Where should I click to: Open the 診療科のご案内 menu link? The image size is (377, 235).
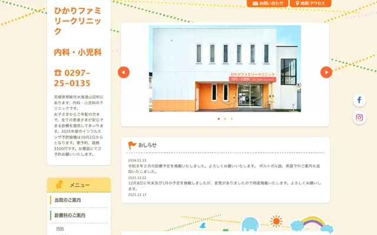[x=70, y=215]
